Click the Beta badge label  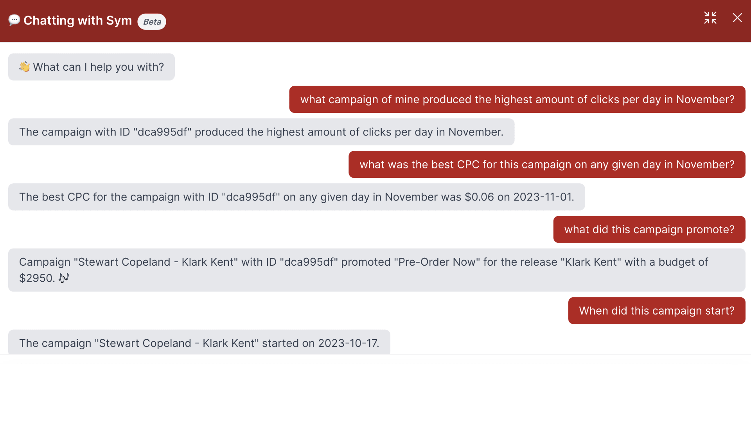point(151,21)
